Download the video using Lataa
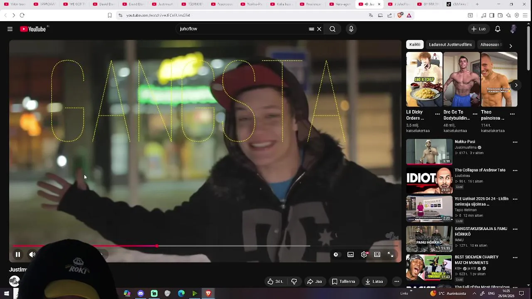Viewport: 532px width, 299px height. tap(374, 282)
